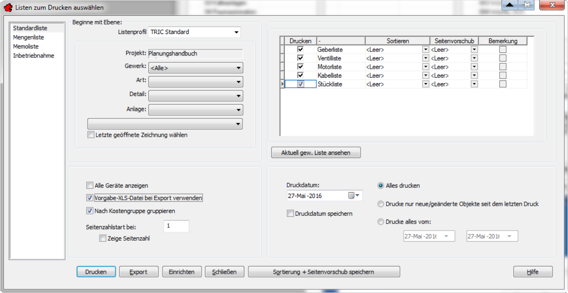Viewport: 568px width, 293px height.
Task: Select Drucke alles vom radio button
Action: pos(381,222)
